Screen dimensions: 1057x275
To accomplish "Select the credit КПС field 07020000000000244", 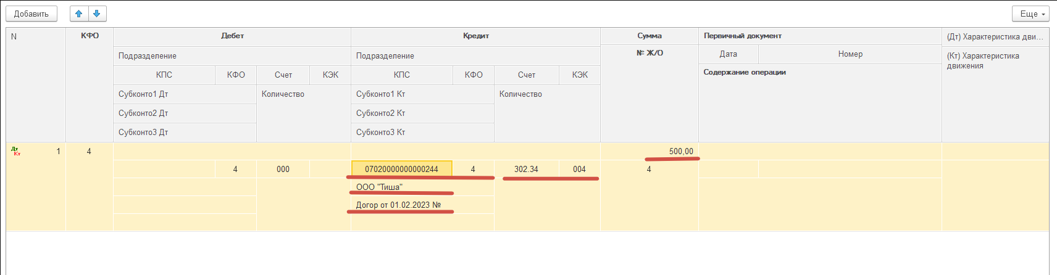I will point(401,169).
